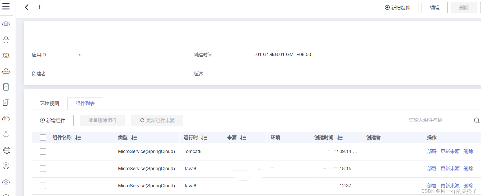Click 更新来源 in the 12:37 Java8 row
481x196 pixels.
450,186
